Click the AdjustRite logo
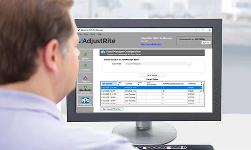Screen dimensions: 251x150 [97, 41]
